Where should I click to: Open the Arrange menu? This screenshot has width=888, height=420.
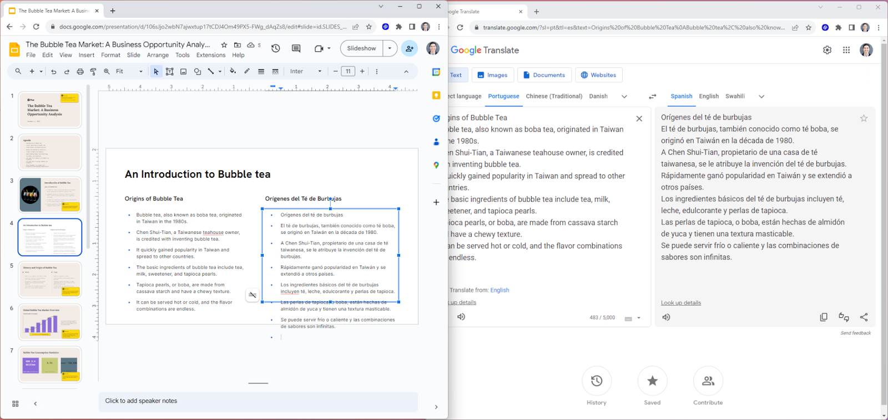tap(158, 55)
